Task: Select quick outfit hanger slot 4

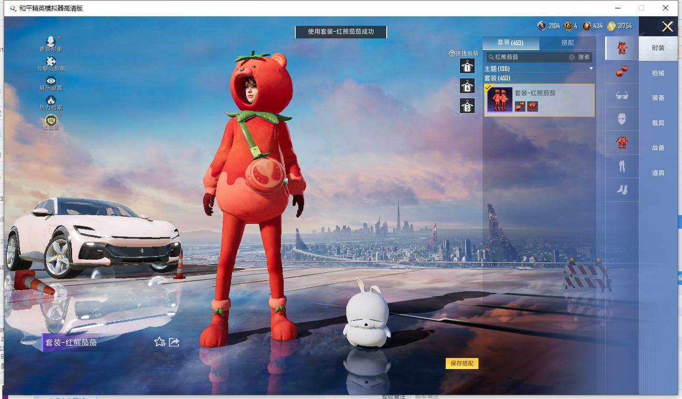Action: [467, 86]
